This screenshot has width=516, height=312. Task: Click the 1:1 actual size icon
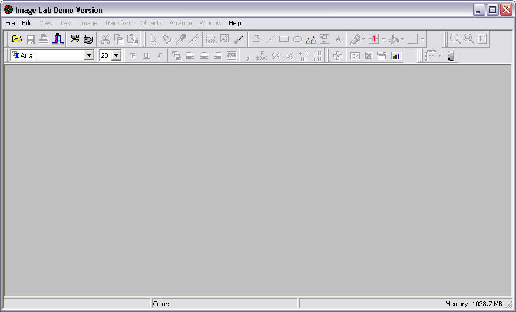pos(482,39)
